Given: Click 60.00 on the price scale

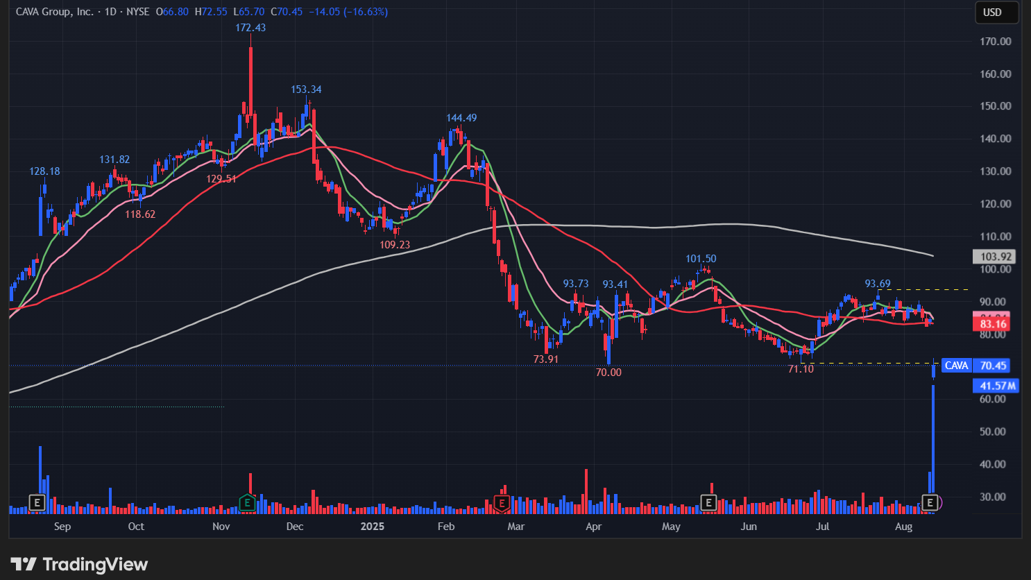Looking at the screenshot, I should pyautogui.click(x=993, y=399).
